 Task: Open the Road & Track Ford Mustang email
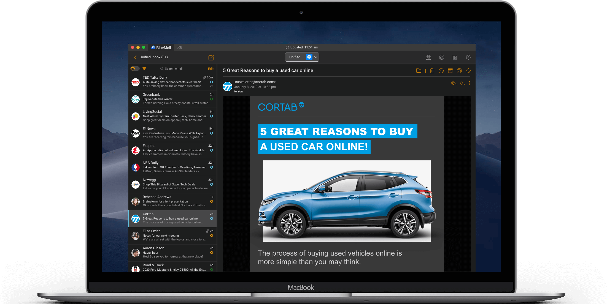click(x=172, y=267)
